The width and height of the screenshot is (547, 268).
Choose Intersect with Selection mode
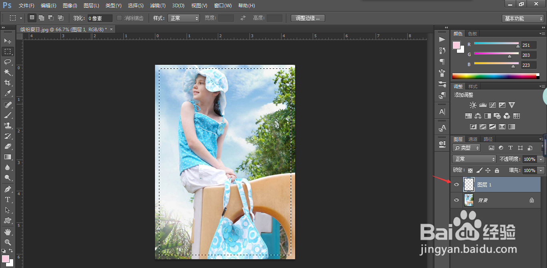click(60, 18)
